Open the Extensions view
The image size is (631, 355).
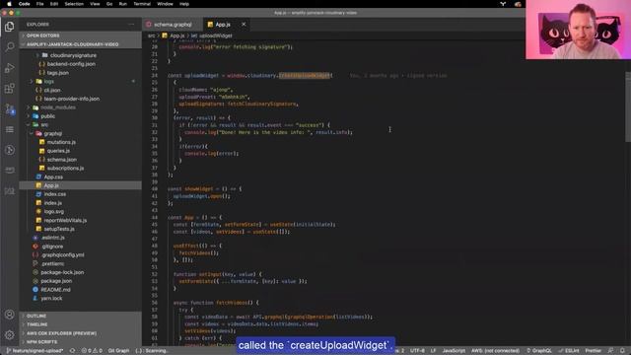click(x=9, y=88)
